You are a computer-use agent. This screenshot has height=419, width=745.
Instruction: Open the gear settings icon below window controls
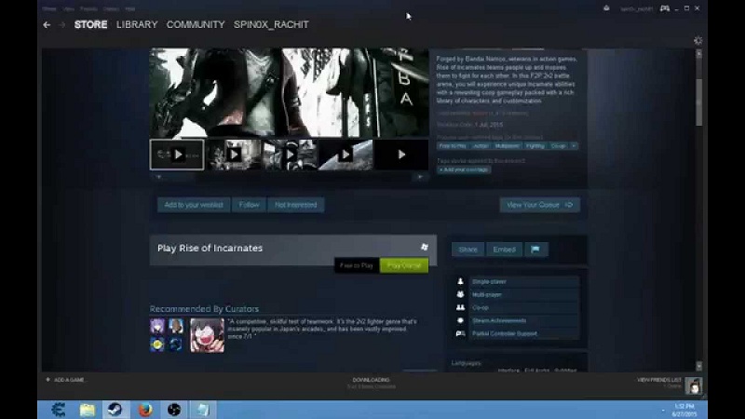[698, 41]
